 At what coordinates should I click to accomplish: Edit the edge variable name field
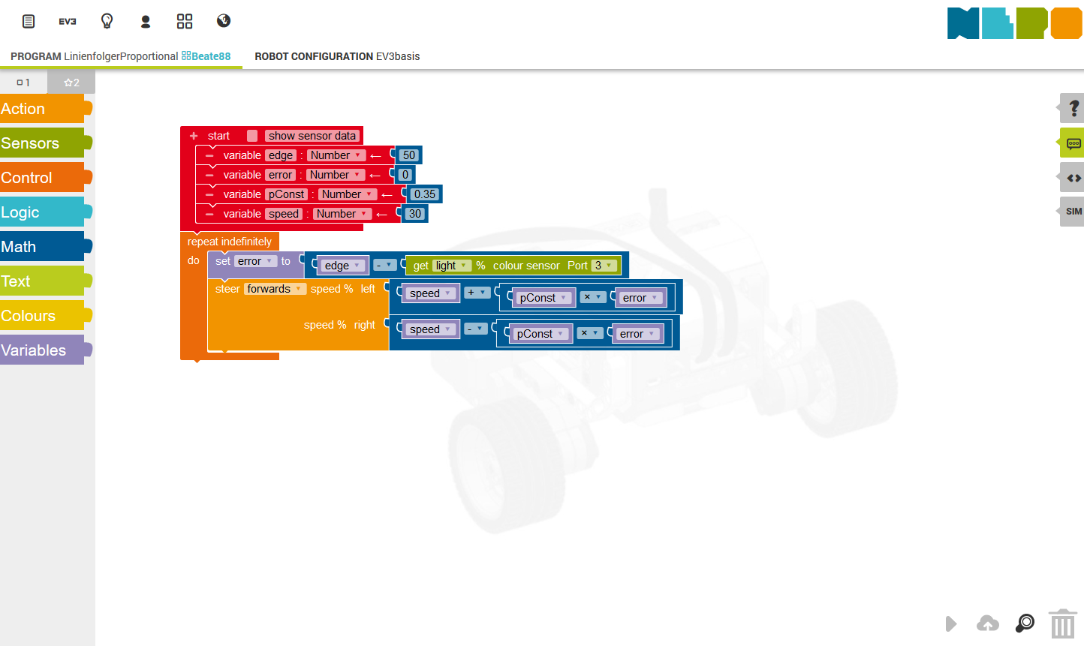tap(281, 155)
